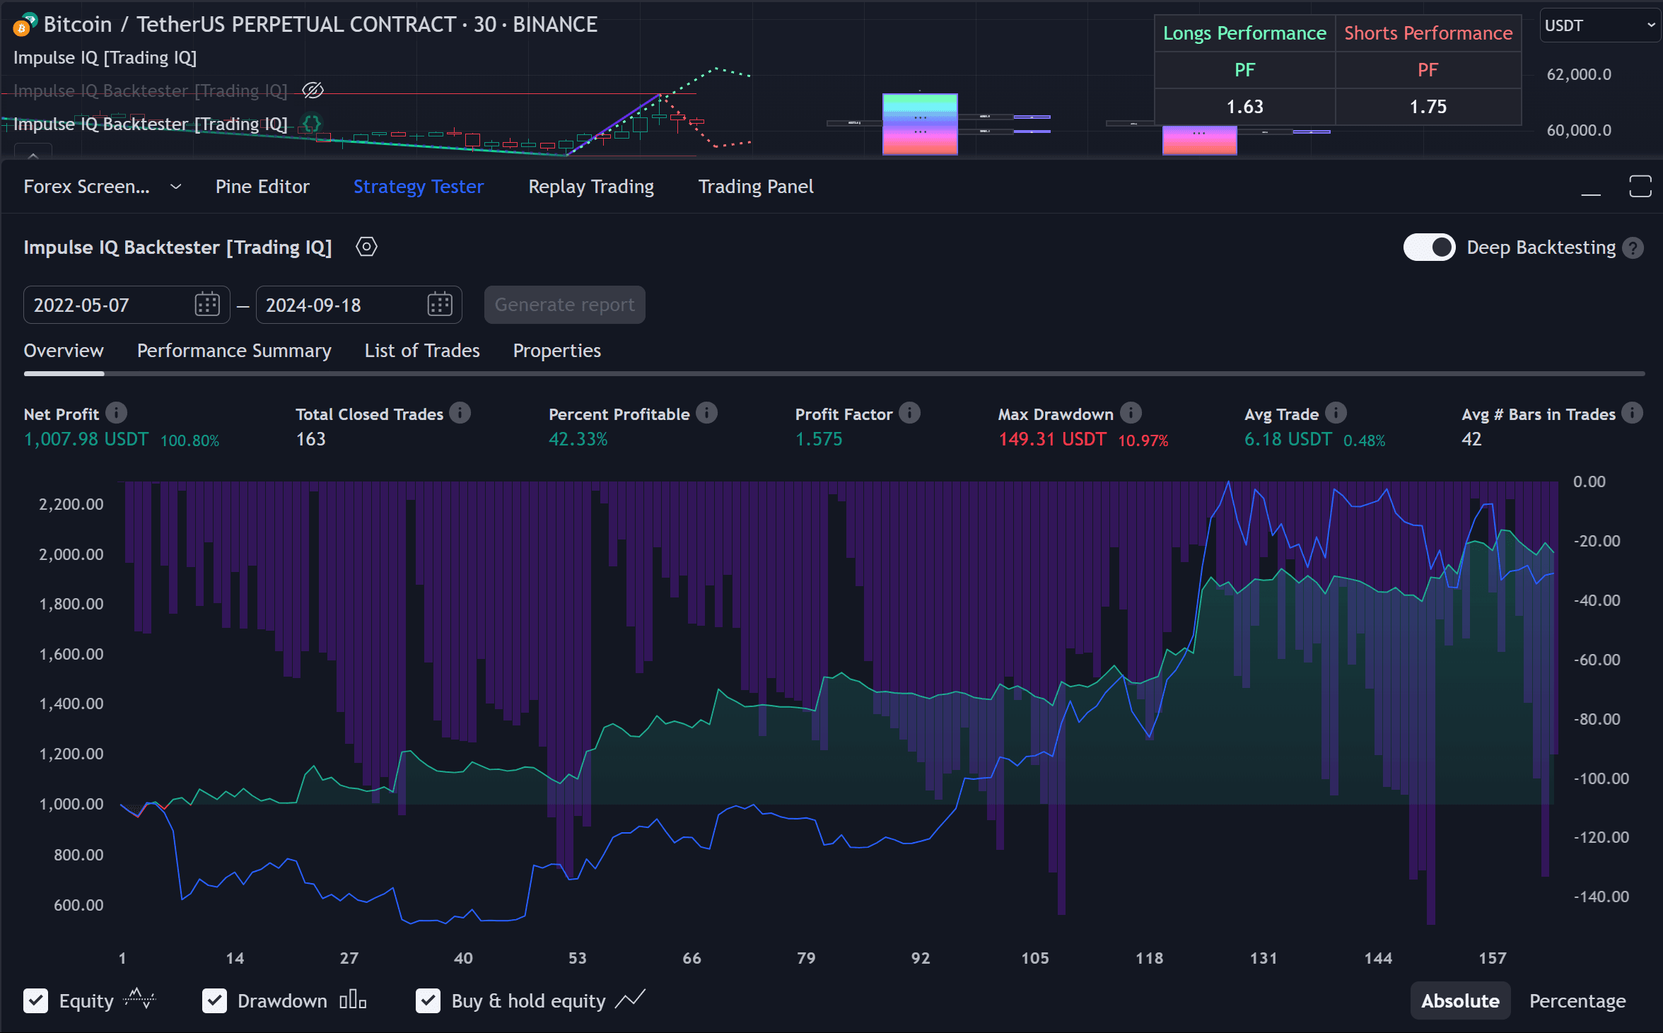Screen dimensions: 1663x1033
Task: Click the gradient volume profile box on chart
Action: pos(920,124)
